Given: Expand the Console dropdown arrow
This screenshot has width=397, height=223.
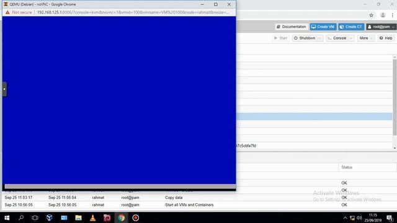Looking at the screenshot, I should point(351,38).
